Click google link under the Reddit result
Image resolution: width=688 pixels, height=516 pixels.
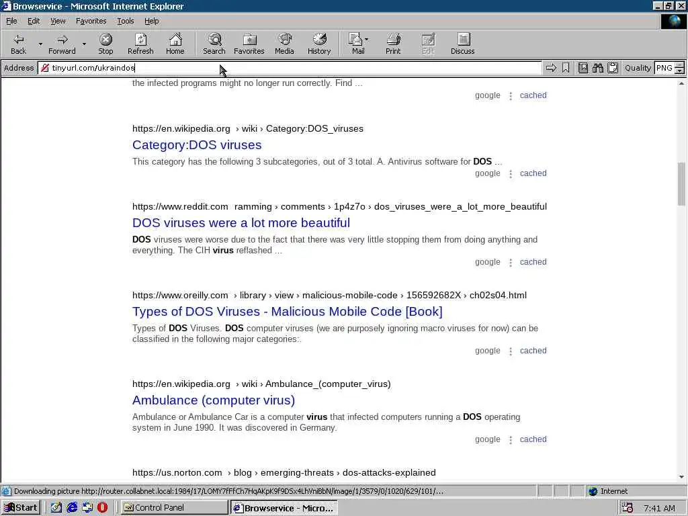[488, 262]
